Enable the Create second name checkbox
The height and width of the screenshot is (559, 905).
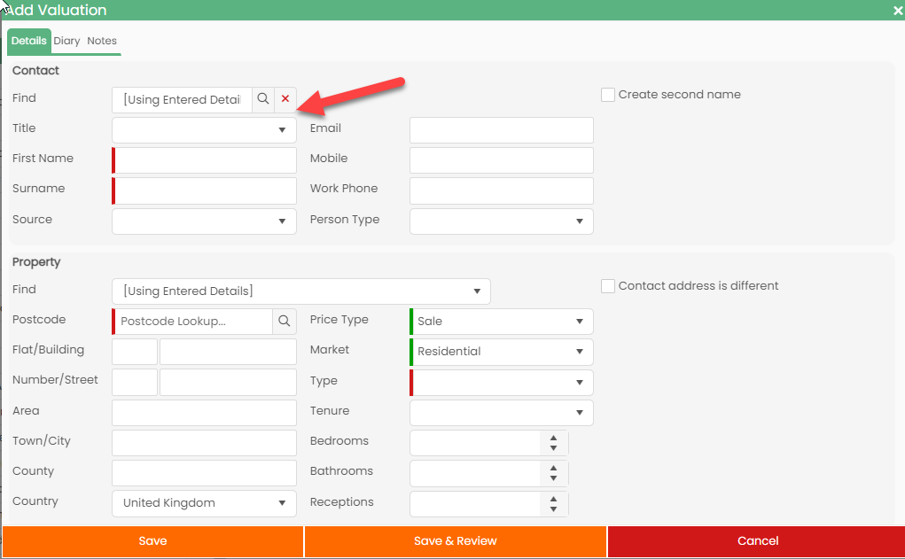tap(608, 95)
